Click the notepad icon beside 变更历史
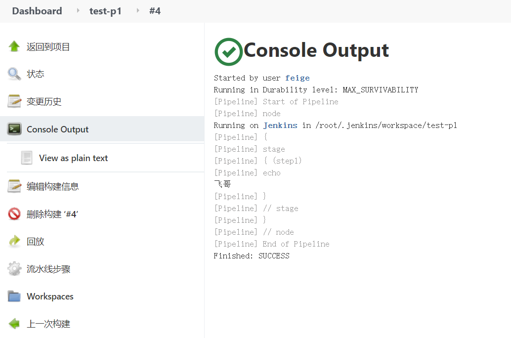Viewport: 511px width, 338px height. (14, 101)
